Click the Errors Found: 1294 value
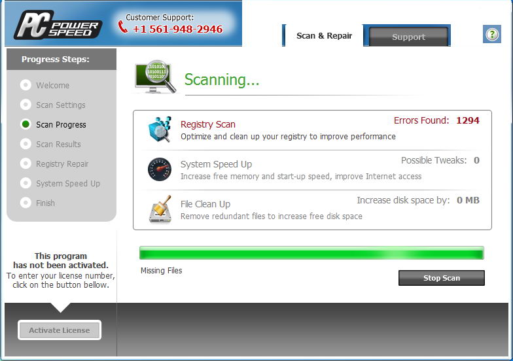This screenshot has width=513, height=361. click(x=436, y=120)
